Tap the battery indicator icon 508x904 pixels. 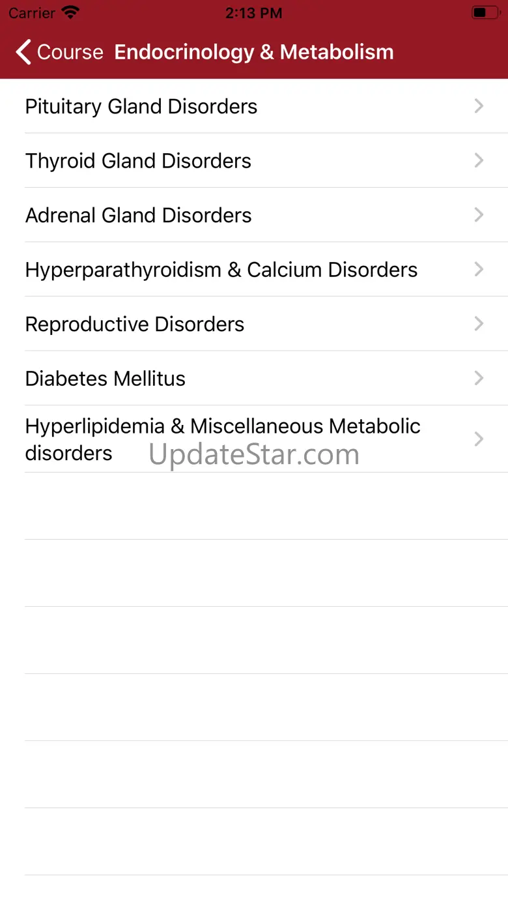pyautogui.click(x=485, y=12)
